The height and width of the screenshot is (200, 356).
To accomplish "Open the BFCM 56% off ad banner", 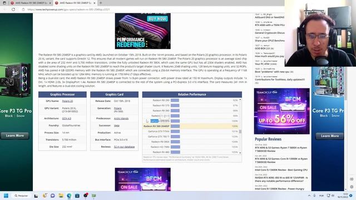I will tap(282, 111).
